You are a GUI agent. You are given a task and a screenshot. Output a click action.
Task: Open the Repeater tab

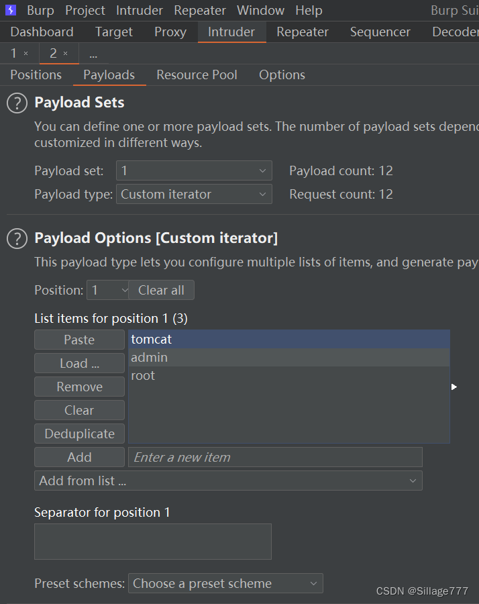coord(303,32)
